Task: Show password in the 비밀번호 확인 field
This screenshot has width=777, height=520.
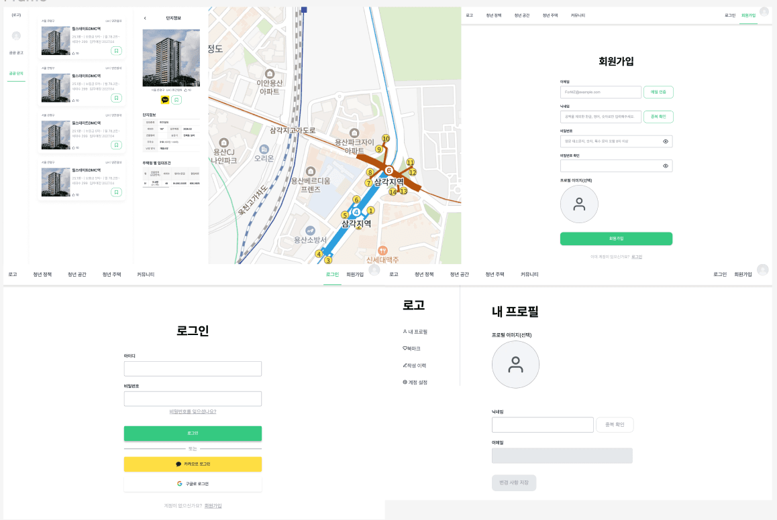Action: pos(666,166)
